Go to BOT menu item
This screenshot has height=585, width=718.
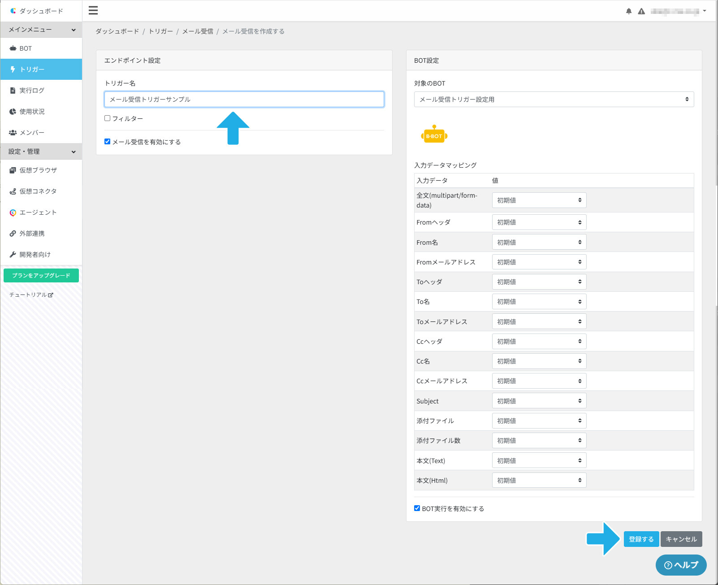(41, 48)
